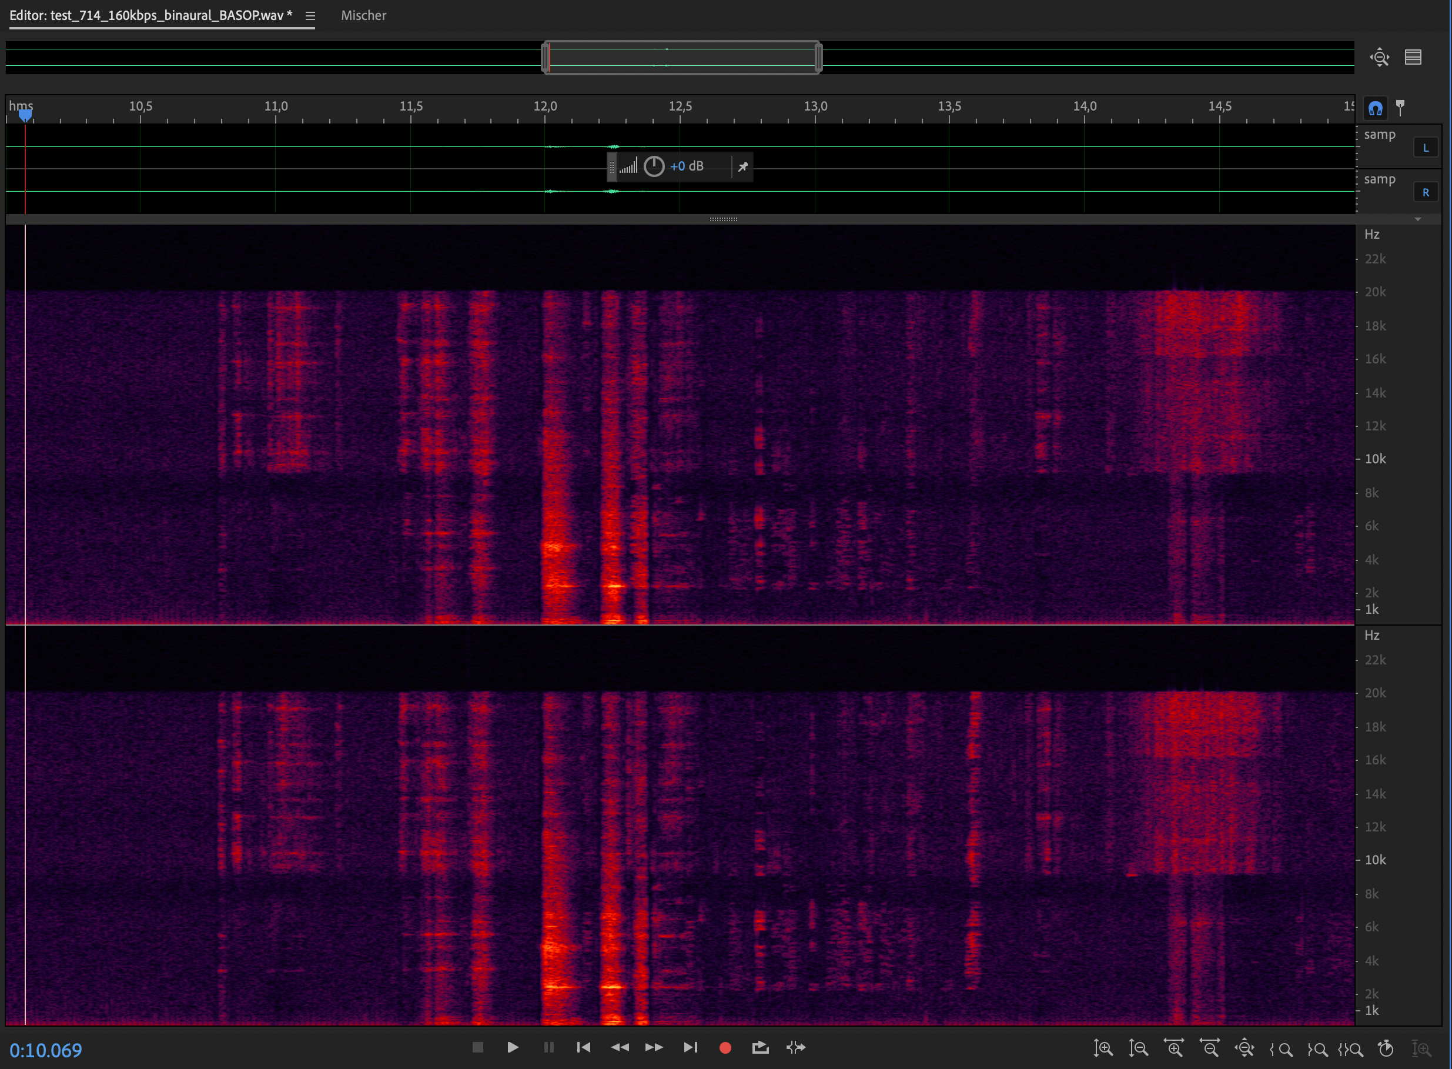Click the Zoom to Selection icon
1452x1069 pixels.
(1350, 1048)
